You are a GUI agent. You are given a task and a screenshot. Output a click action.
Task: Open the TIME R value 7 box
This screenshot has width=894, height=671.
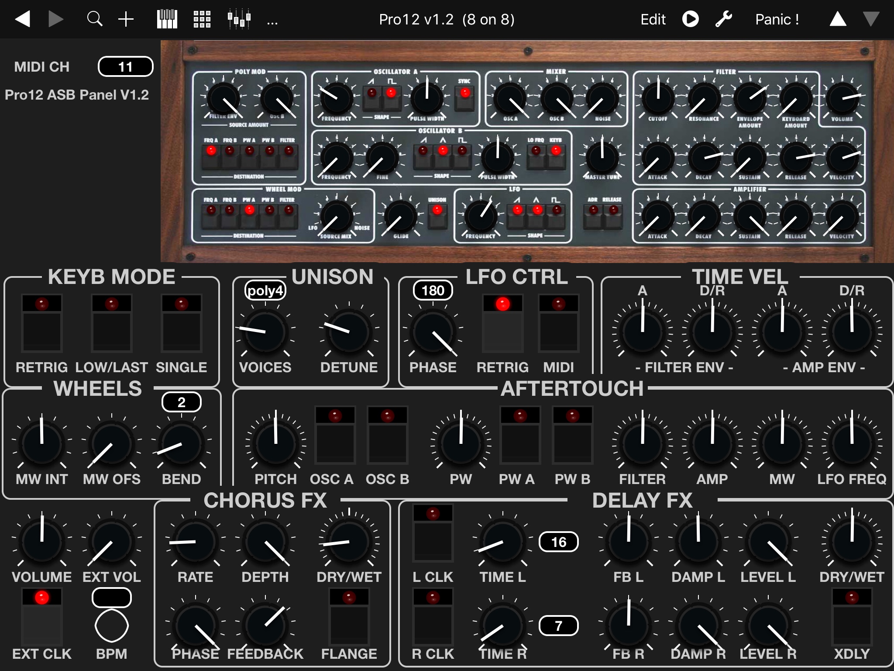point(559,626)
